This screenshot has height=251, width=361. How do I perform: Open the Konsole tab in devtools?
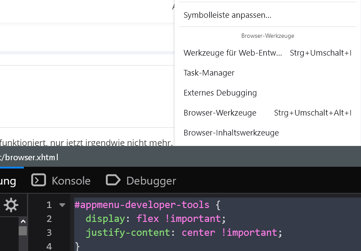[x=61, y=181]
